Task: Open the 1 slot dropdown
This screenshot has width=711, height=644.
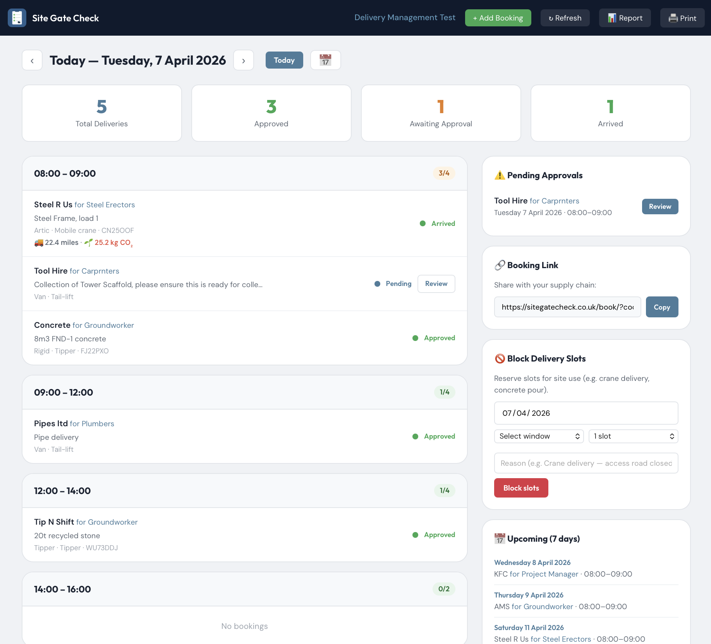Action: (x=633, y=436)
